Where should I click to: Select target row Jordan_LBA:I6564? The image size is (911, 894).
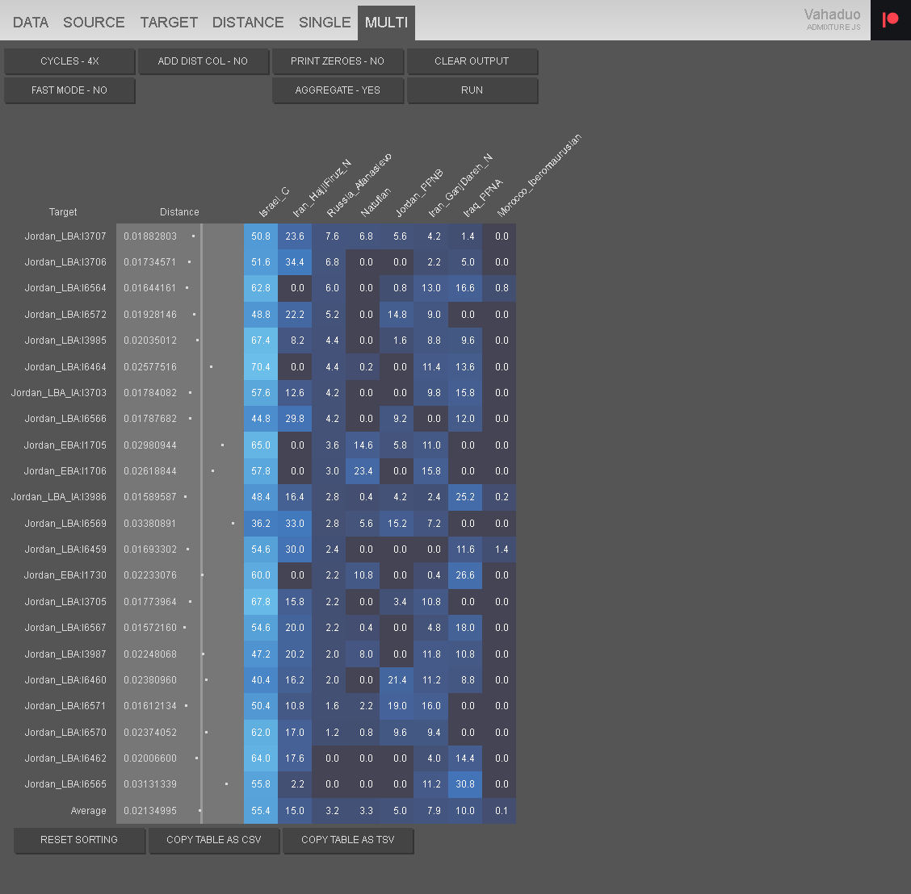(65, 288)
